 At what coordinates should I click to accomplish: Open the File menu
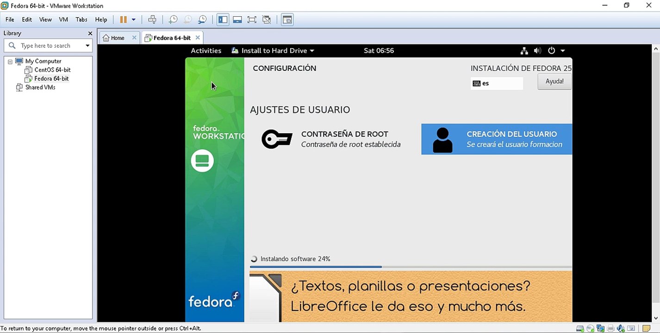pyautogui.click(x=10, y=19)
